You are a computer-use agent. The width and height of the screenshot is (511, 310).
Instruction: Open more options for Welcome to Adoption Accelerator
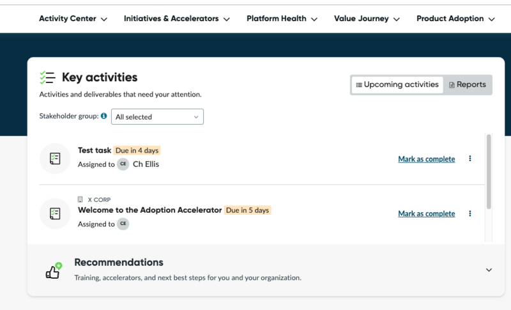tap(470, 213)
